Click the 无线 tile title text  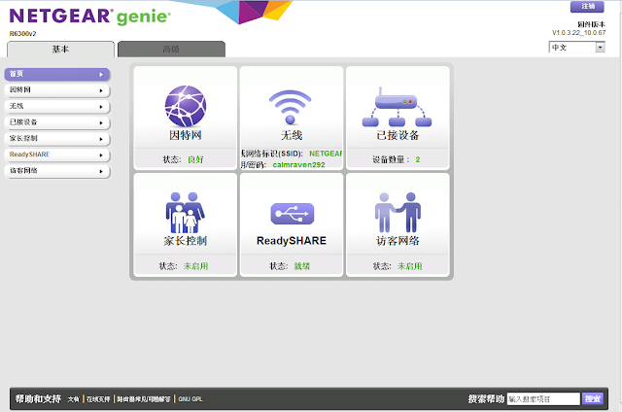(292, 136)
